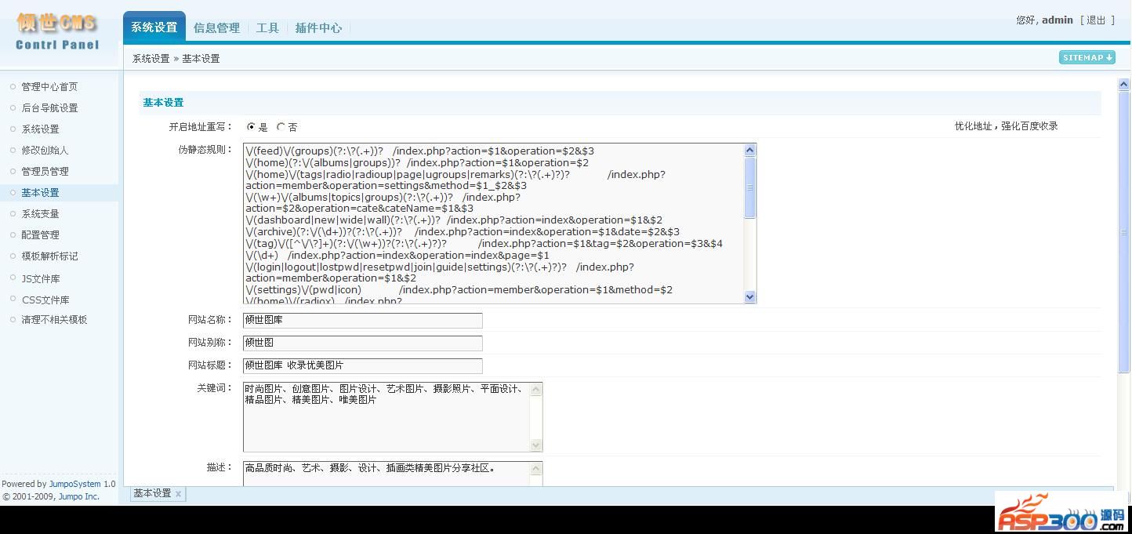Click the page scrollbar up arrow
The width and height of the screenshot is (1132, 534).
coord(1123,84)
